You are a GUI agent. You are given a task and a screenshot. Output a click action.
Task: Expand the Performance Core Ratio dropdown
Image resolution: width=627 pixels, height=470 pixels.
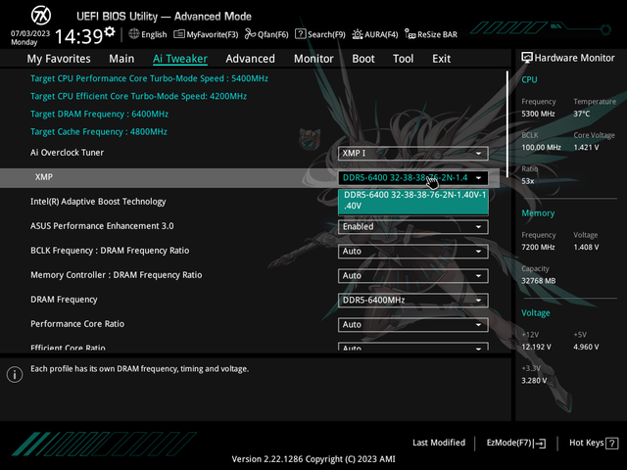pos(412,325)
